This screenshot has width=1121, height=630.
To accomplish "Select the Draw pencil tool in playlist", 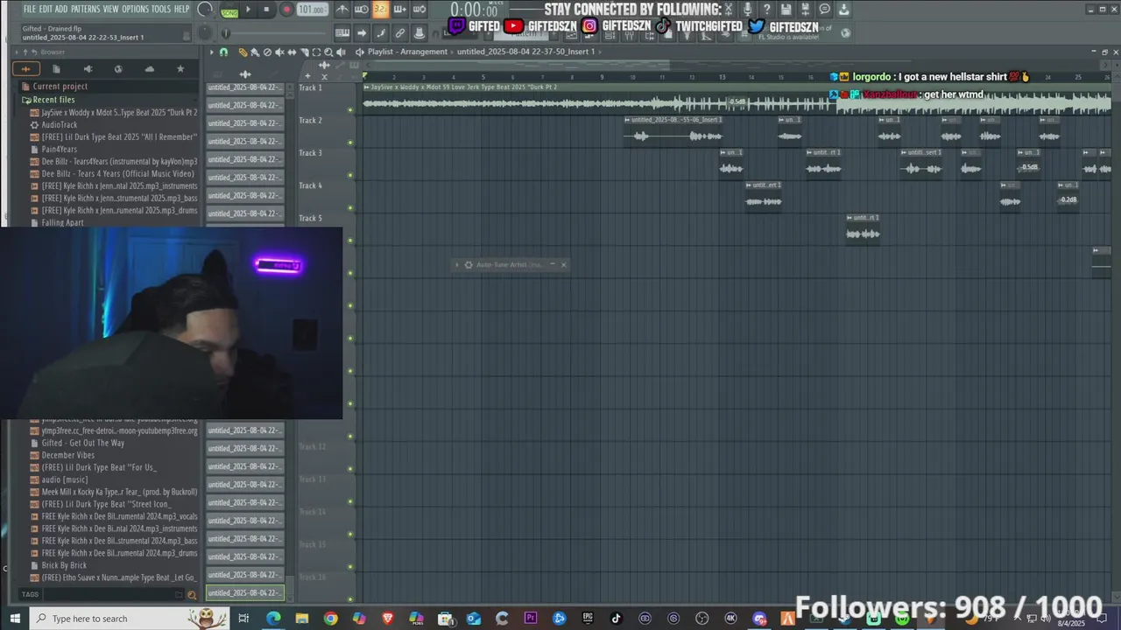I will tap(243, 52).
